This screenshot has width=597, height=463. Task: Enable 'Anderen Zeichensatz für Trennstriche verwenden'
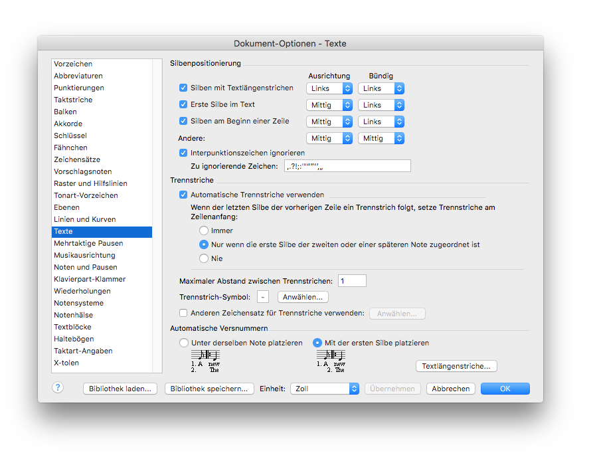pyautogui.click(x=183, y=313)
